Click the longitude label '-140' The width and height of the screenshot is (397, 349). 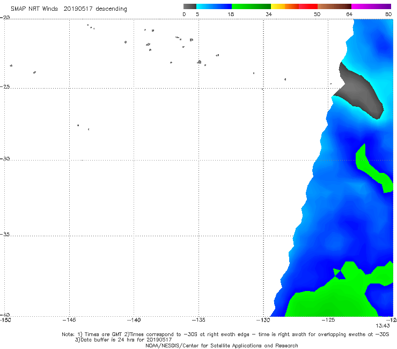tap(134, 320)
